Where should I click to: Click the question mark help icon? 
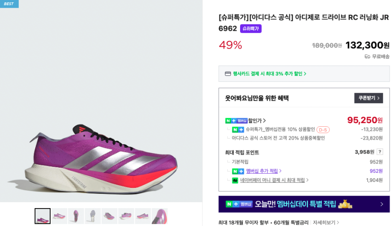(380, 152)
